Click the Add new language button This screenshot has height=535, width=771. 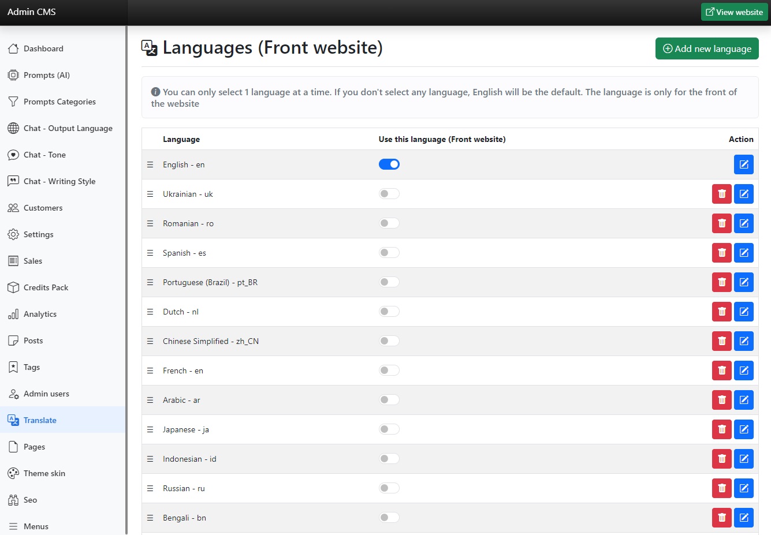pyautogui.click(x=706, y=48)
